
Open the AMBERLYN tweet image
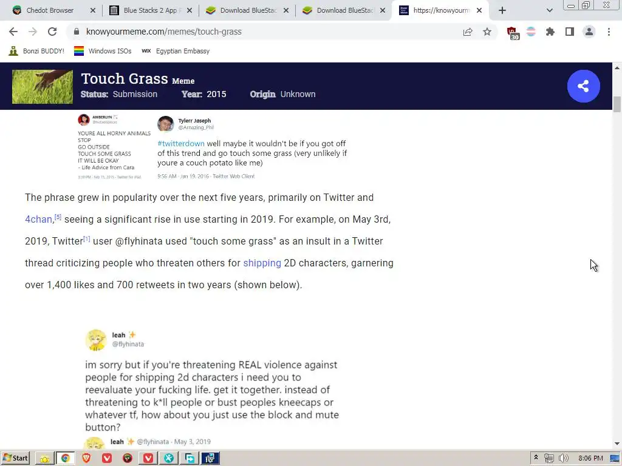(x=114, y=147)
